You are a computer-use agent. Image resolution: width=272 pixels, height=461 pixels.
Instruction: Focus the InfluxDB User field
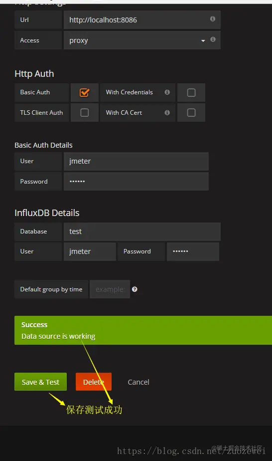tap(90, 251)
